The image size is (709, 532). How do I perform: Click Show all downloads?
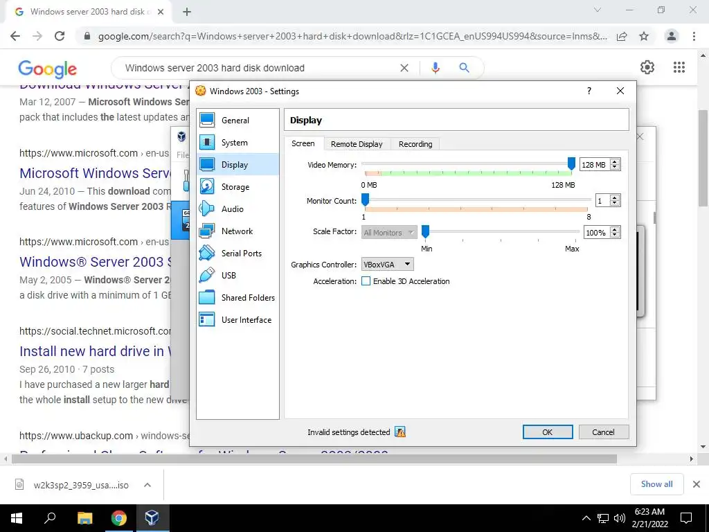(656, 484)
